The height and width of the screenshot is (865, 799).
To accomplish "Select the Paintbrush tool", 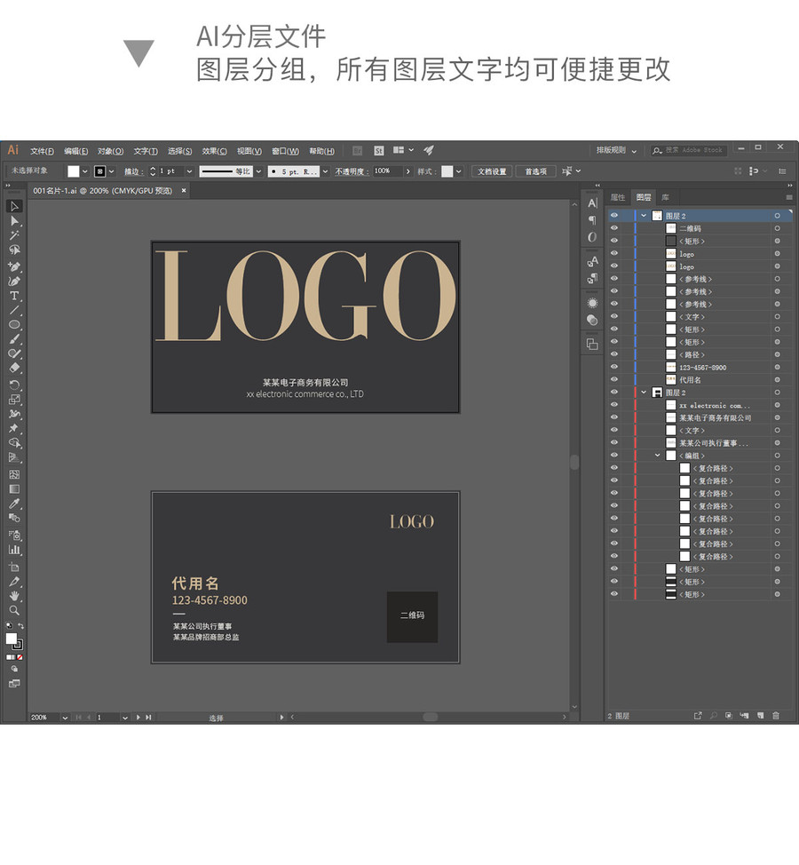I will click(14, 338).
